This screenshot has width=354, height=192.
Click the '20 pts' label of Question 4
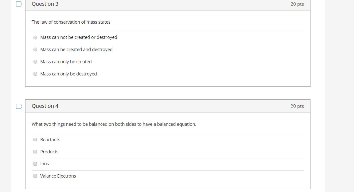pyautogui.click(x=297, y=106)
